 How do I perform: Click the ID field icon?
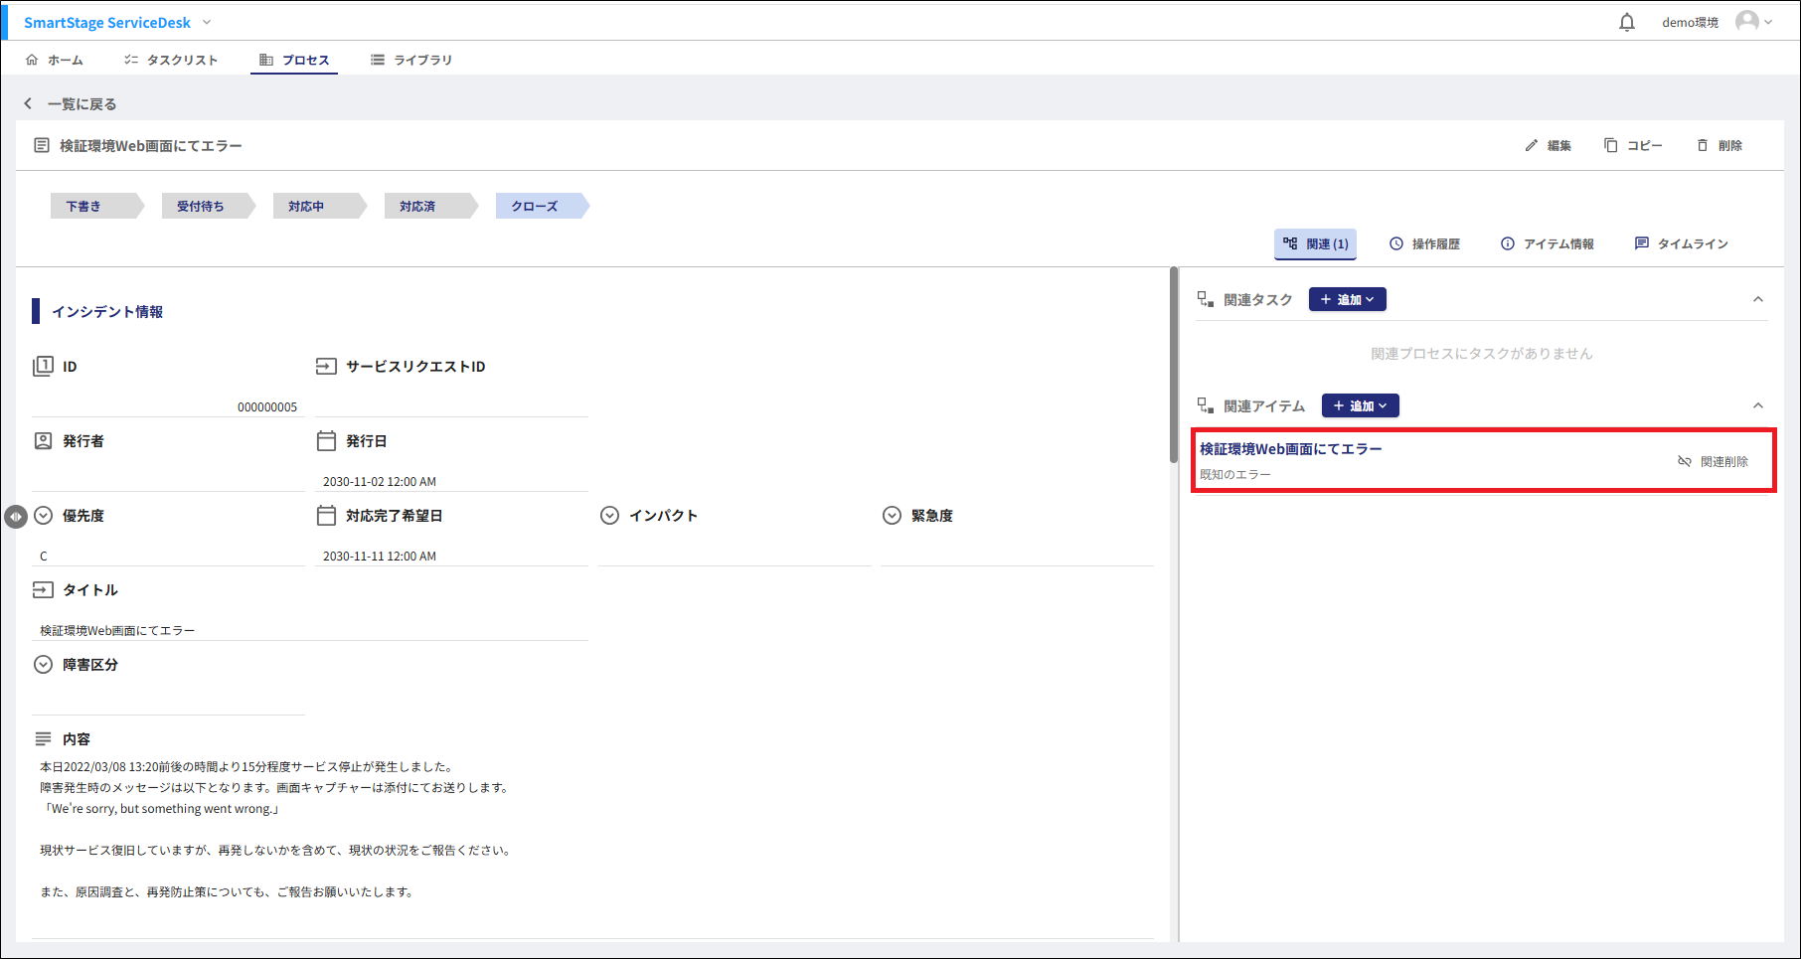click(43, 366)
